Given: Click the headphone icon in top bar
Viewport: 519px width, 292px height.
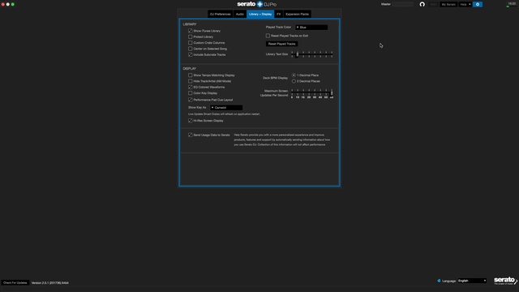Looking at the screenshot, I should pos(422,4).
